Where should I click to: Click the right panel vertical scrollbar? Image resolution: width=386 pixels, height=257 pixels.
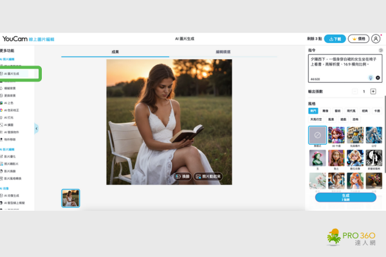click(x=385, y=133)
